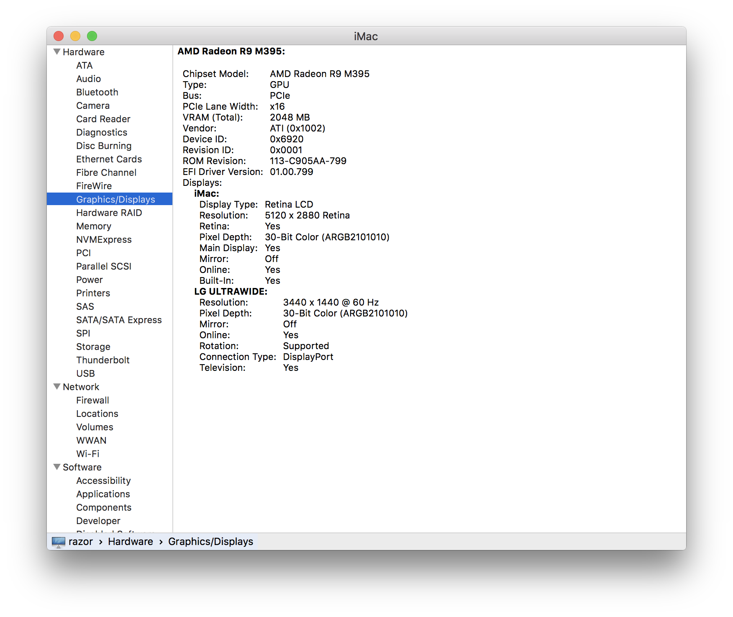Image resolution: width=733 pixels, height=617 pixels.
Task: Collapse the Network section triangle
Action: (x=57, y=387)
